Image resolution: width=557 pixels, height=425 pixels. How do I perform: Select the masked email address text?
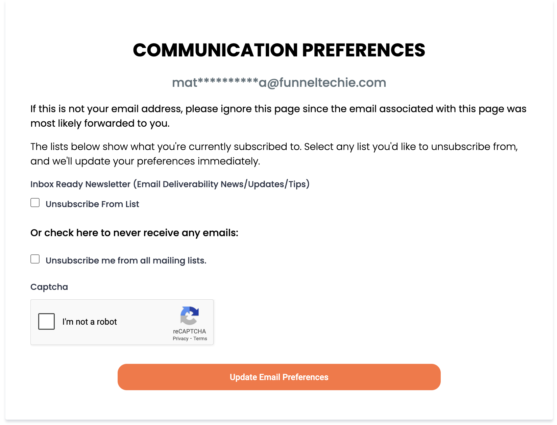pos(279,82)
